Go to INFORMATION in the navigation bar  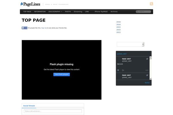[40, 11]
